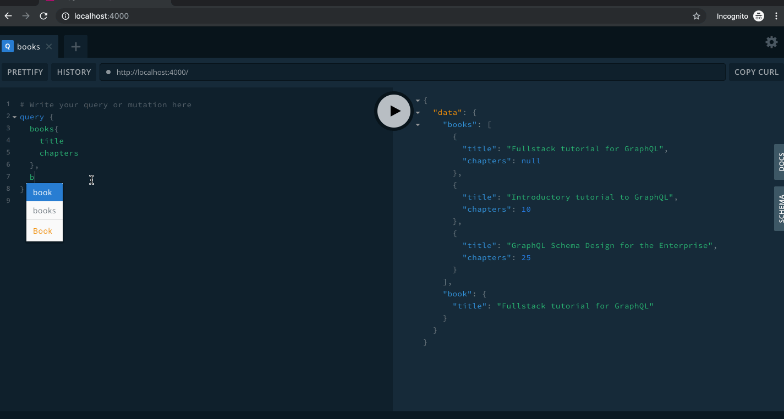
Task: Bookmark the page using the star icon
Action: (x=697, y=16)
